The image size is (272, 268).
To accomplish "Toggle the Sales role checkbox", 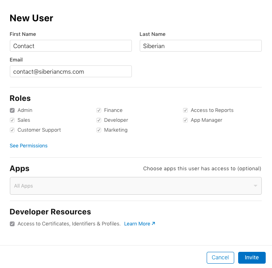I will [x=12, y=120].
